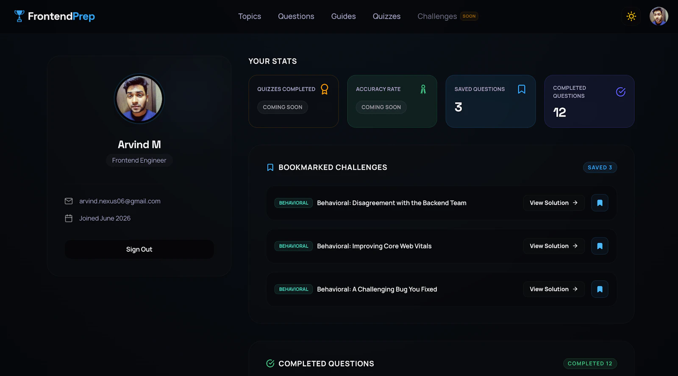Click the Arvind M profile name
Screen dimensions: 678x376
click(139, 145)
